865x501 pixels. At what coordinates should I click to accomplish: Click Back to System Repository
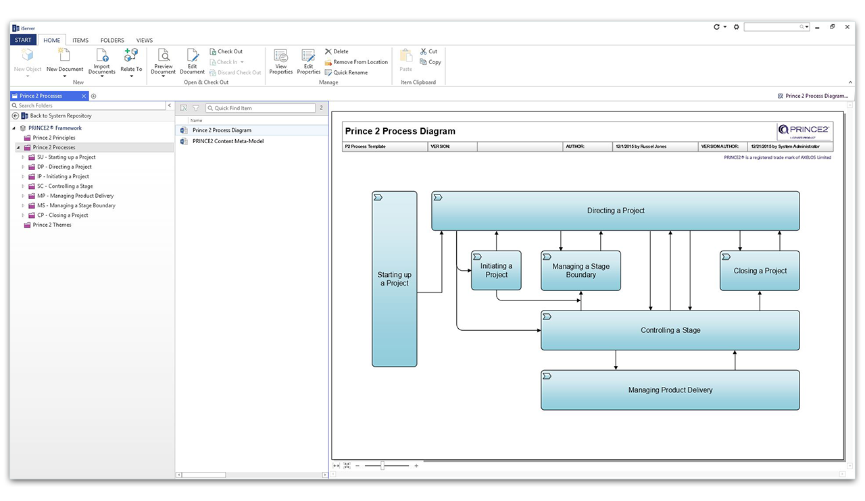(61, 116)
